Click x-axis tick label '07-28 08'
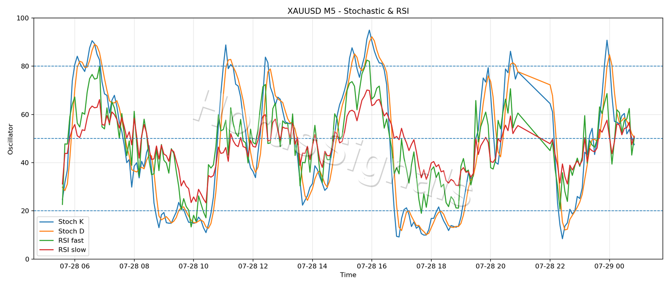Viewport: 670px width, 287px height. pos(134,266)
